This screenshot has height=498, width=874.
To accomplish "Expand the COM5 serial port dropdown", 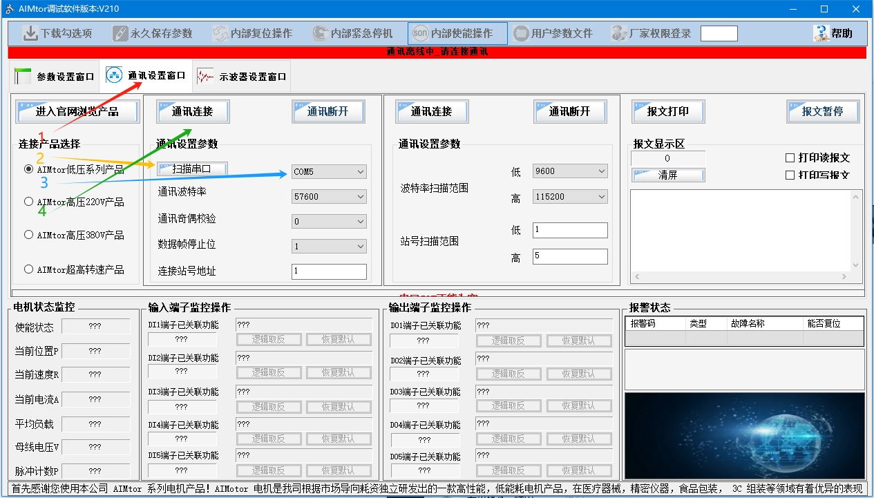I will [x=329, y=171].
